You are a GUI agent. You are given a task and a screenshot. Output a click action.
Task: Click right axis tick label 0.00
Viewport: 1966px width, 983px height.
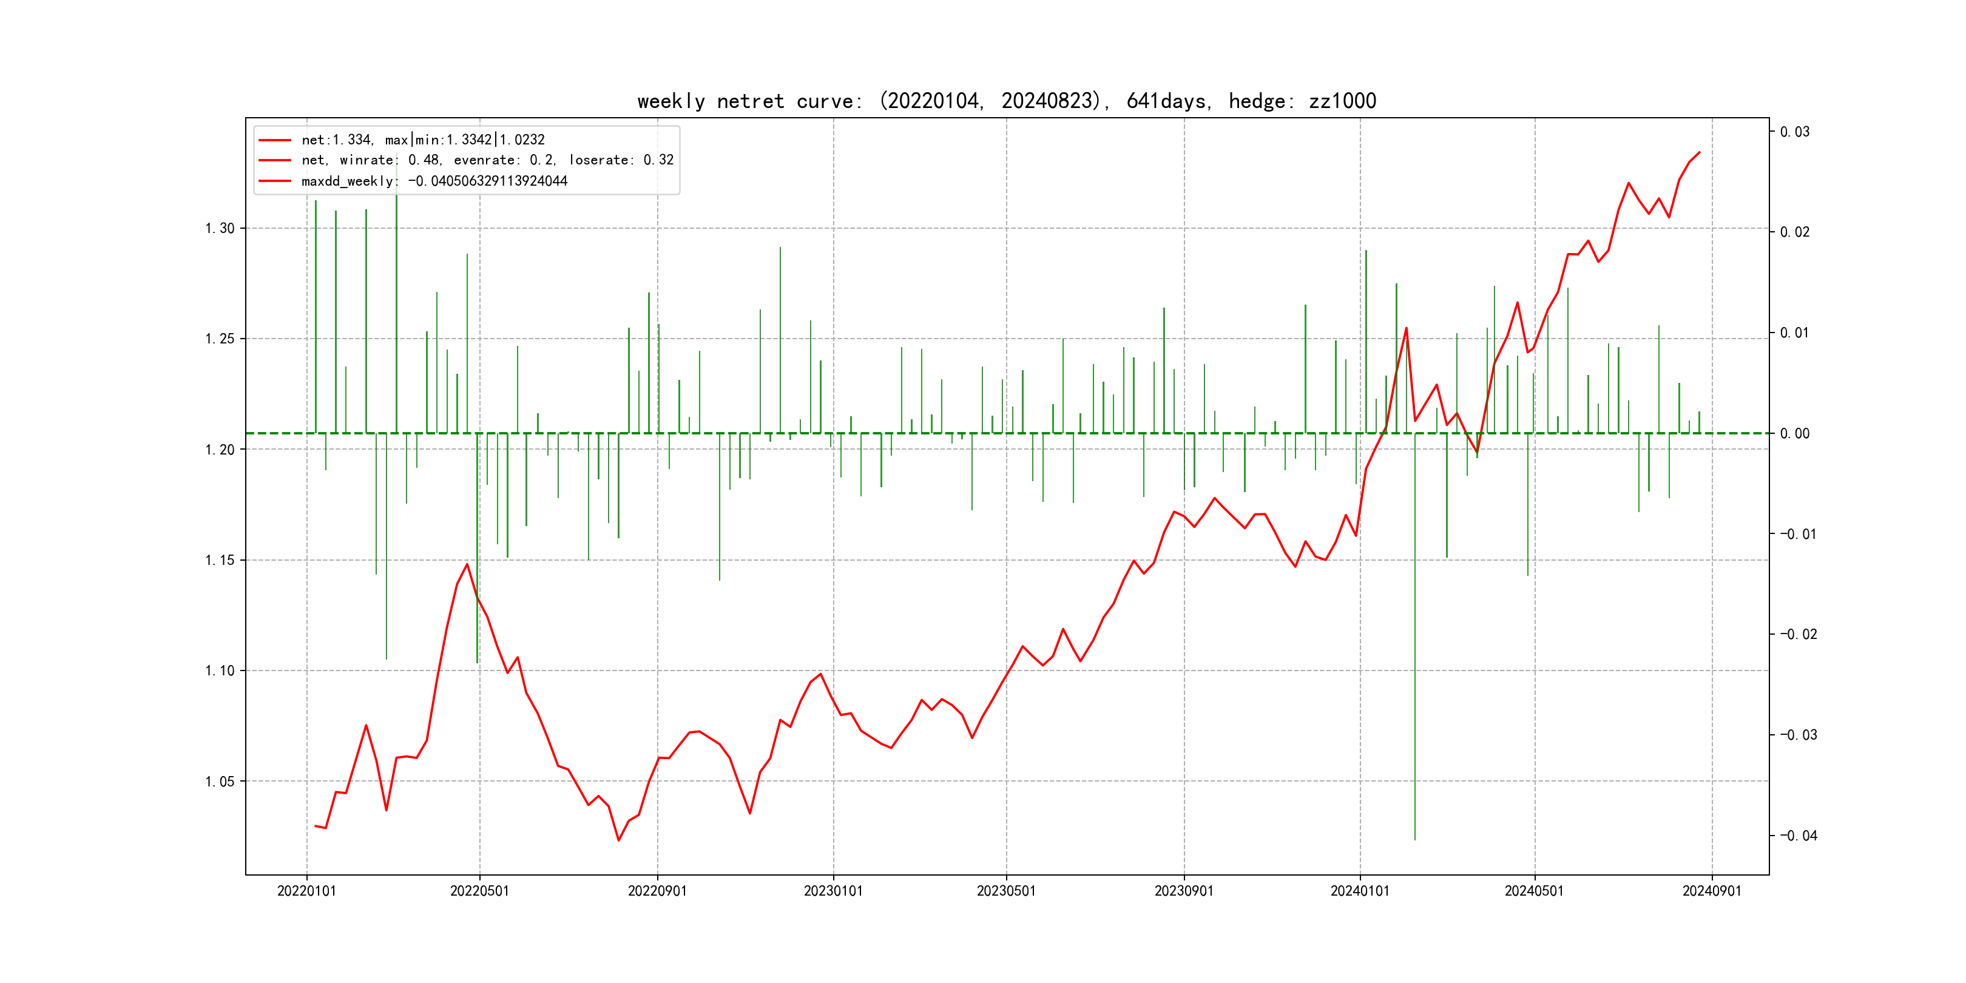click(1794, 433)
